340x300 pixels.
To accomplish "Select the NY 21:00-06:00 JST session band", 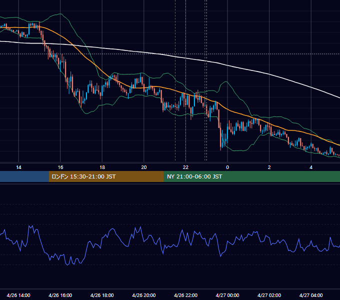I will (251, 176).
